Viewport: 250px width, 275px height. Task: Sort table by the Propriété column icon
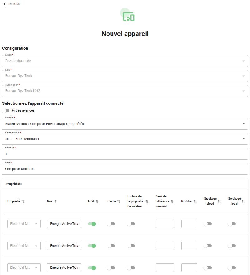pos(23,202)
